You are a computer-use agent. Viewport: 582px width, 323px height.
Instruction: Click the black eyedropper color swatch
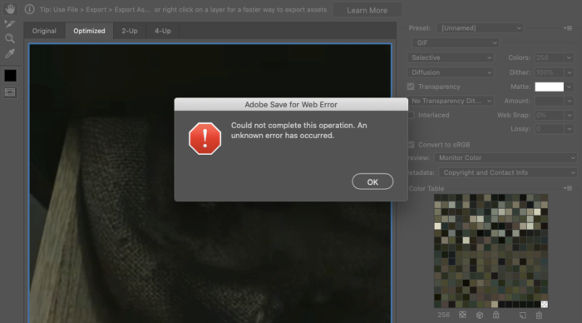pyautogui.click(x=10, y=76)
